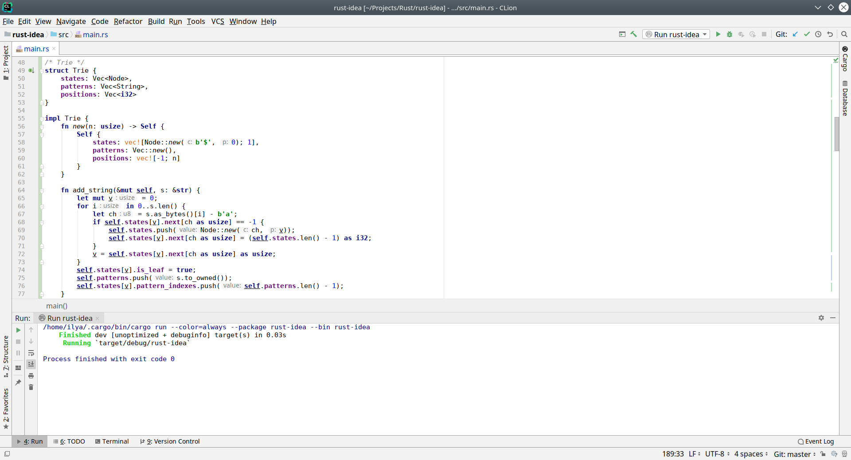The image size is (851, 460).
Task: Click cursor position 189:33 in status bar
Action: coord(673,454)
